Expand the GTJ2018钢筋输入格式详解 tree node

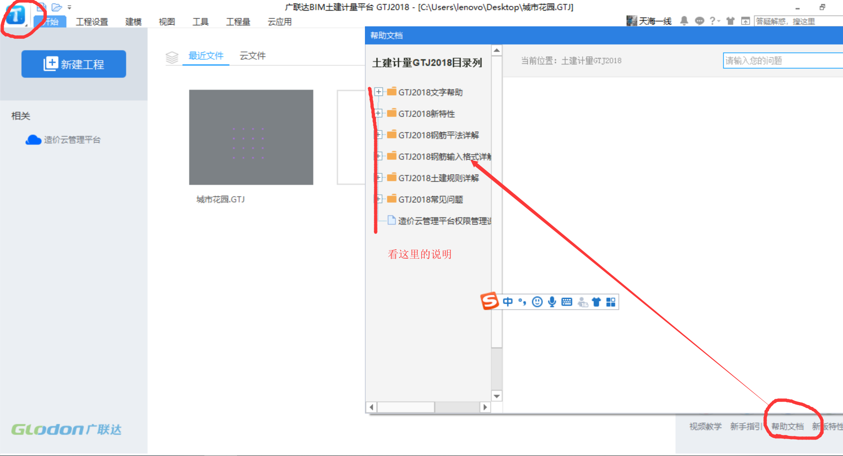(x=378, y=156)
